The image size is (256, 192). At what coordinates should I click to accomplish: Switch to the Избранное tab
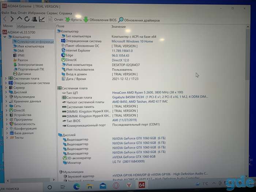[26, 26]
